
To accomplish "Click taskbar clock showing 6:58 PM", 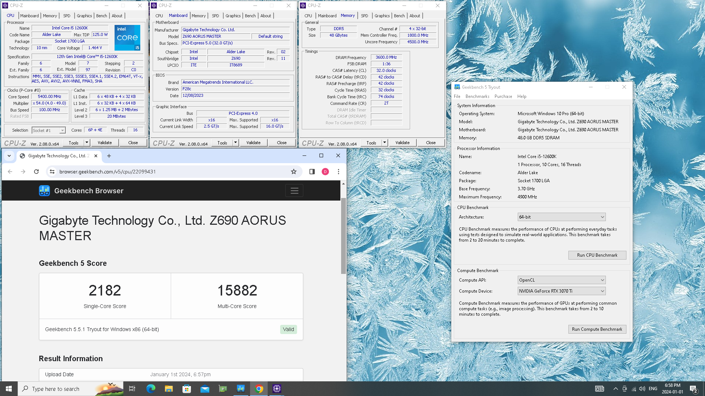I will tap(672, 389).
